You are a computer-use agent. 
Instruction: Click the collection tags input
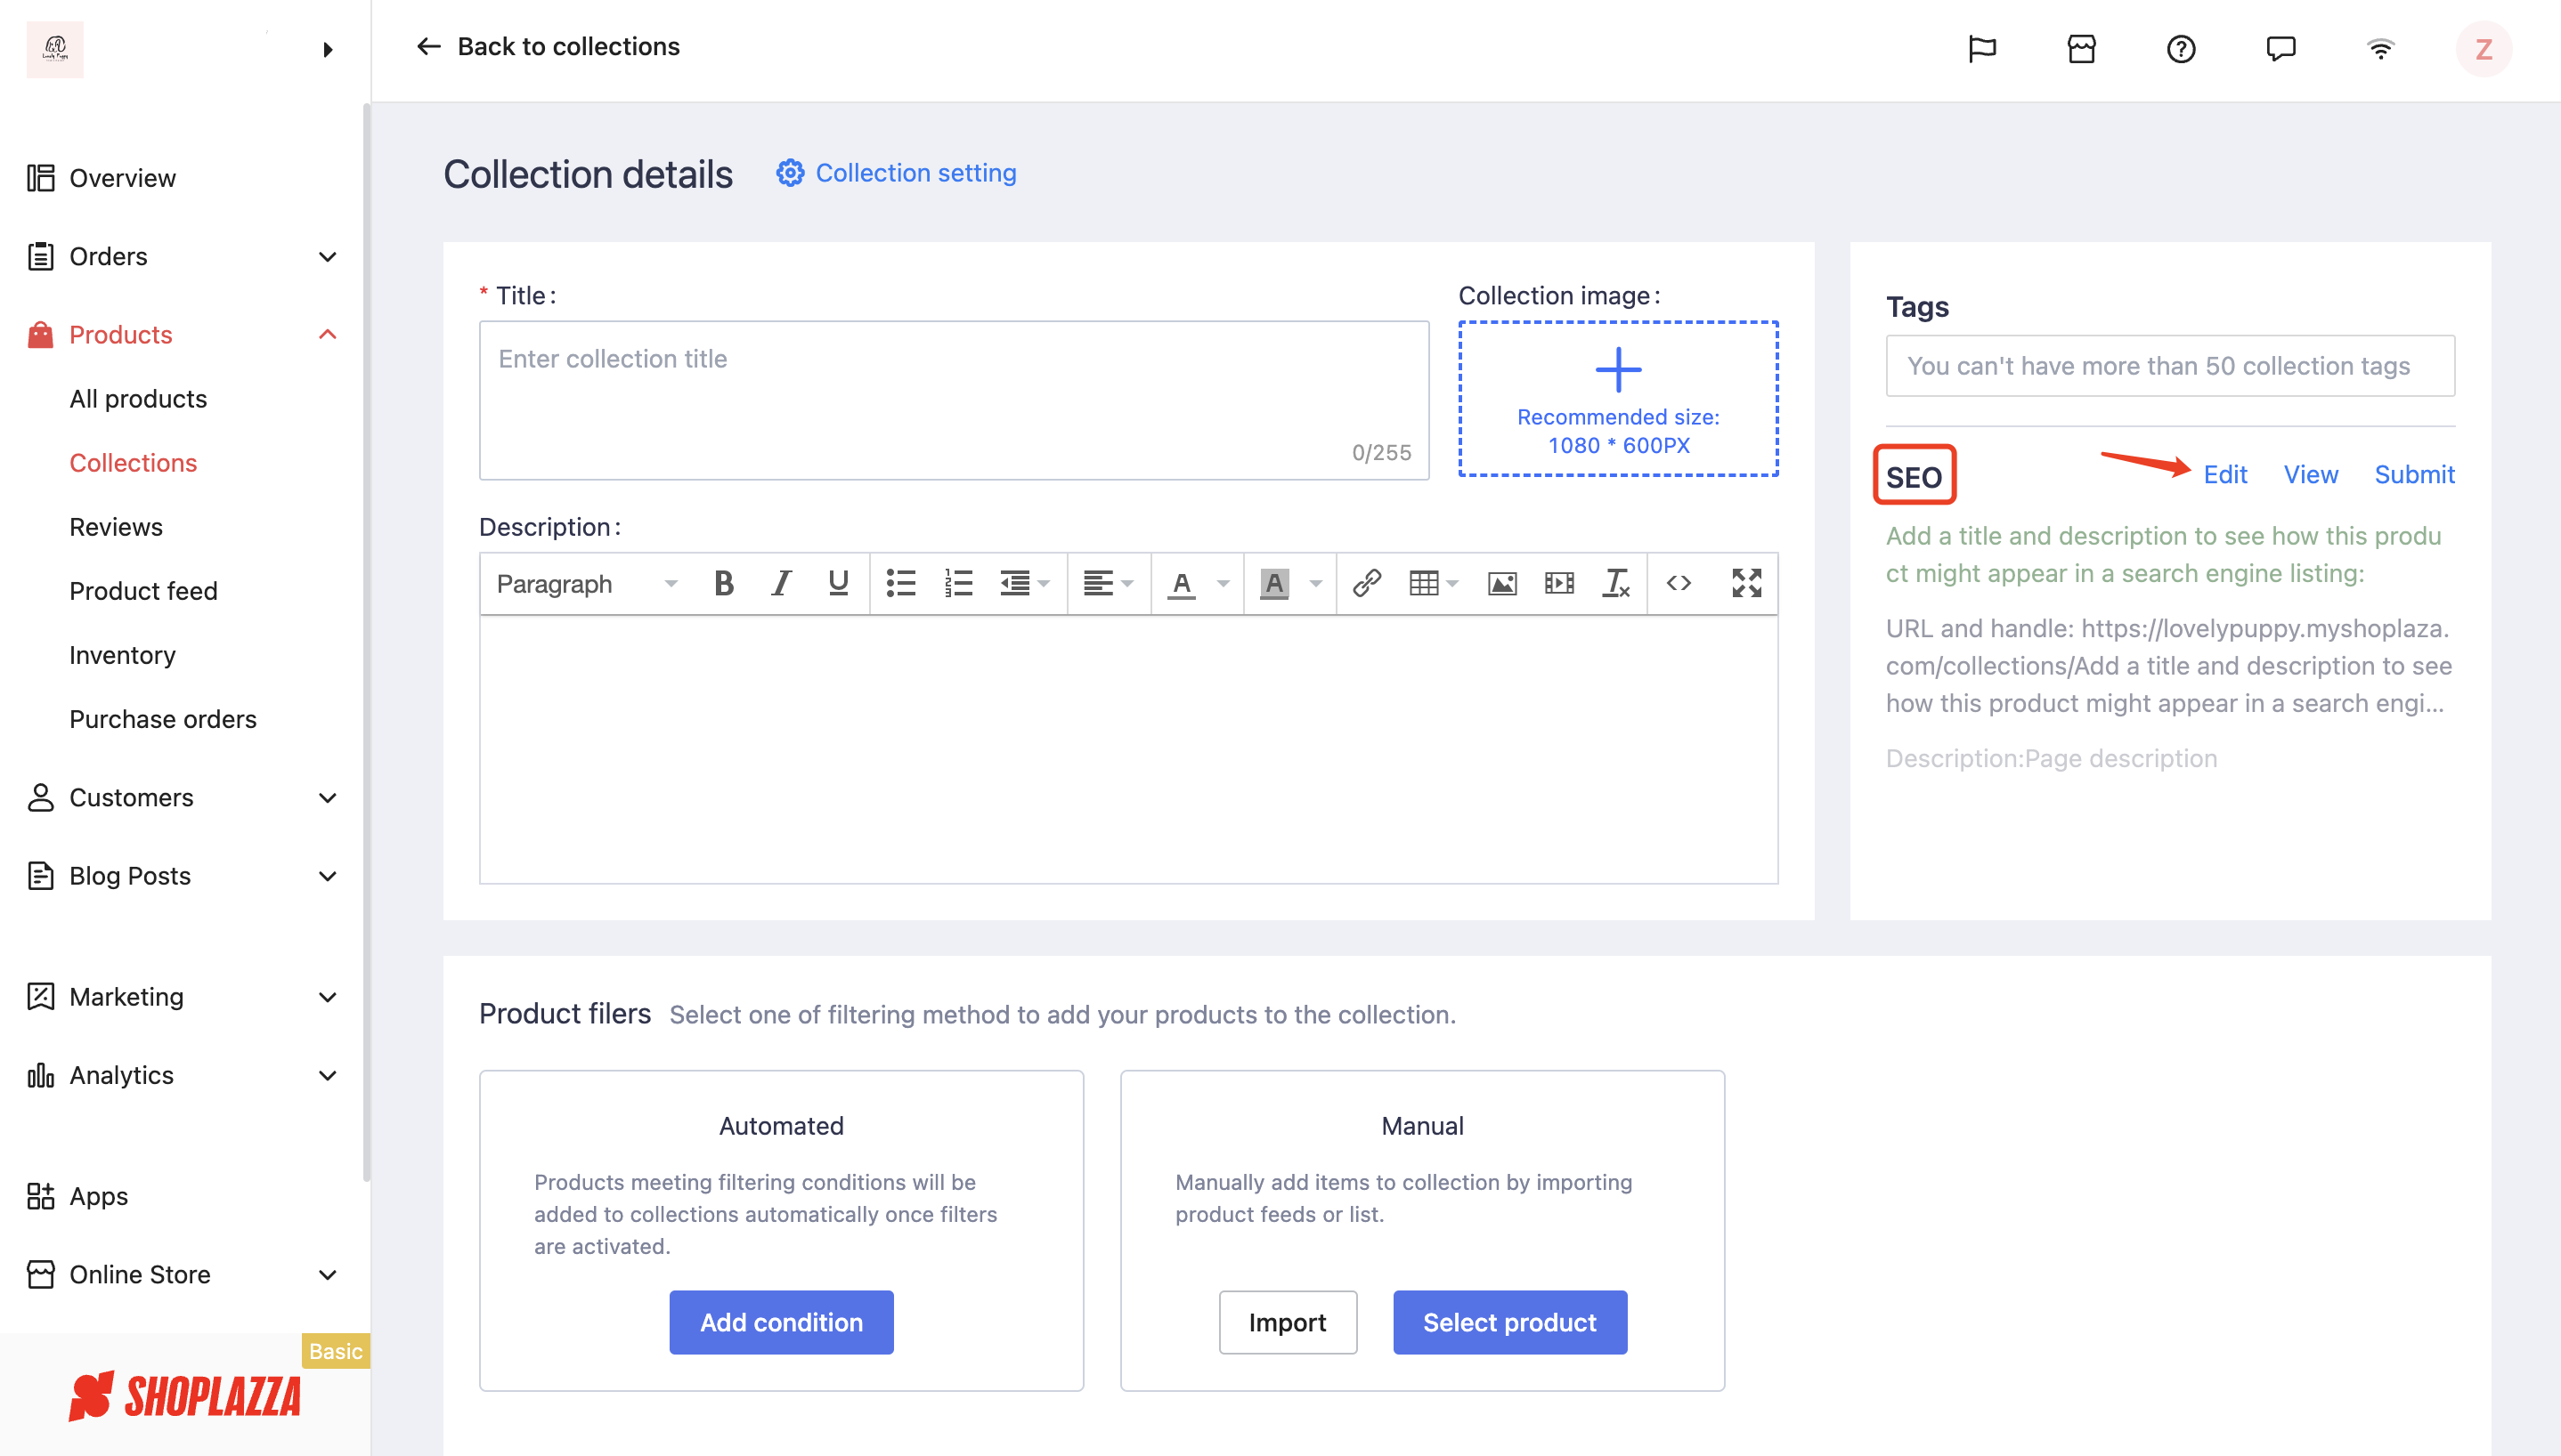(2170, 365)
